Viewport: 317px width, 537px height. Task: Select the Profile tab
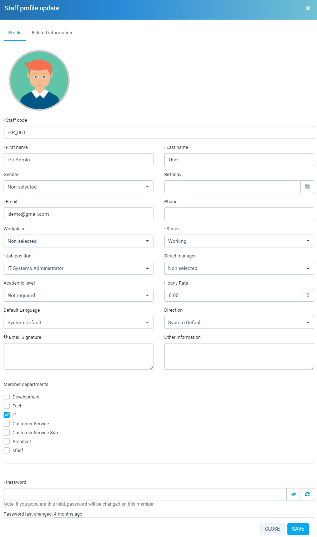click(x=15, y=32)
